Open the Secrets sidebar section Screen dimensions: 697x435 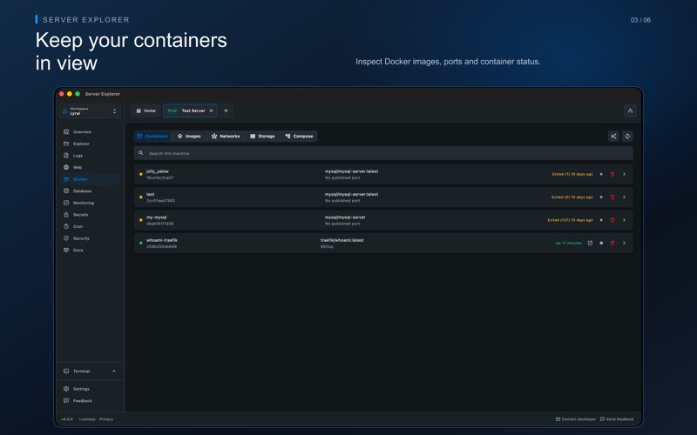91,215
